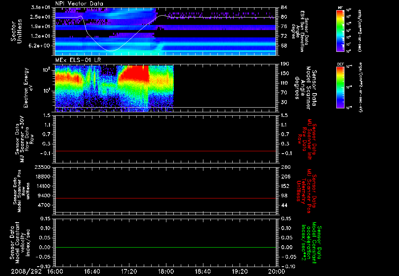
Task: Click the '76' sun elevation tick label
Action: 284,27
